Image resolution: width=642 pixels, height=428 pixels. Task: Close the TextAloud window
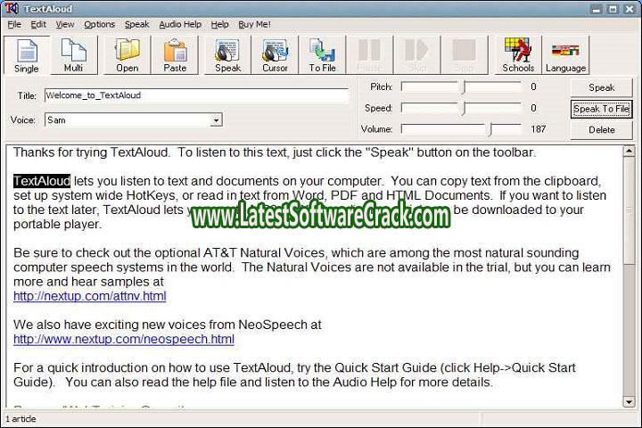(x=630, y=9)
